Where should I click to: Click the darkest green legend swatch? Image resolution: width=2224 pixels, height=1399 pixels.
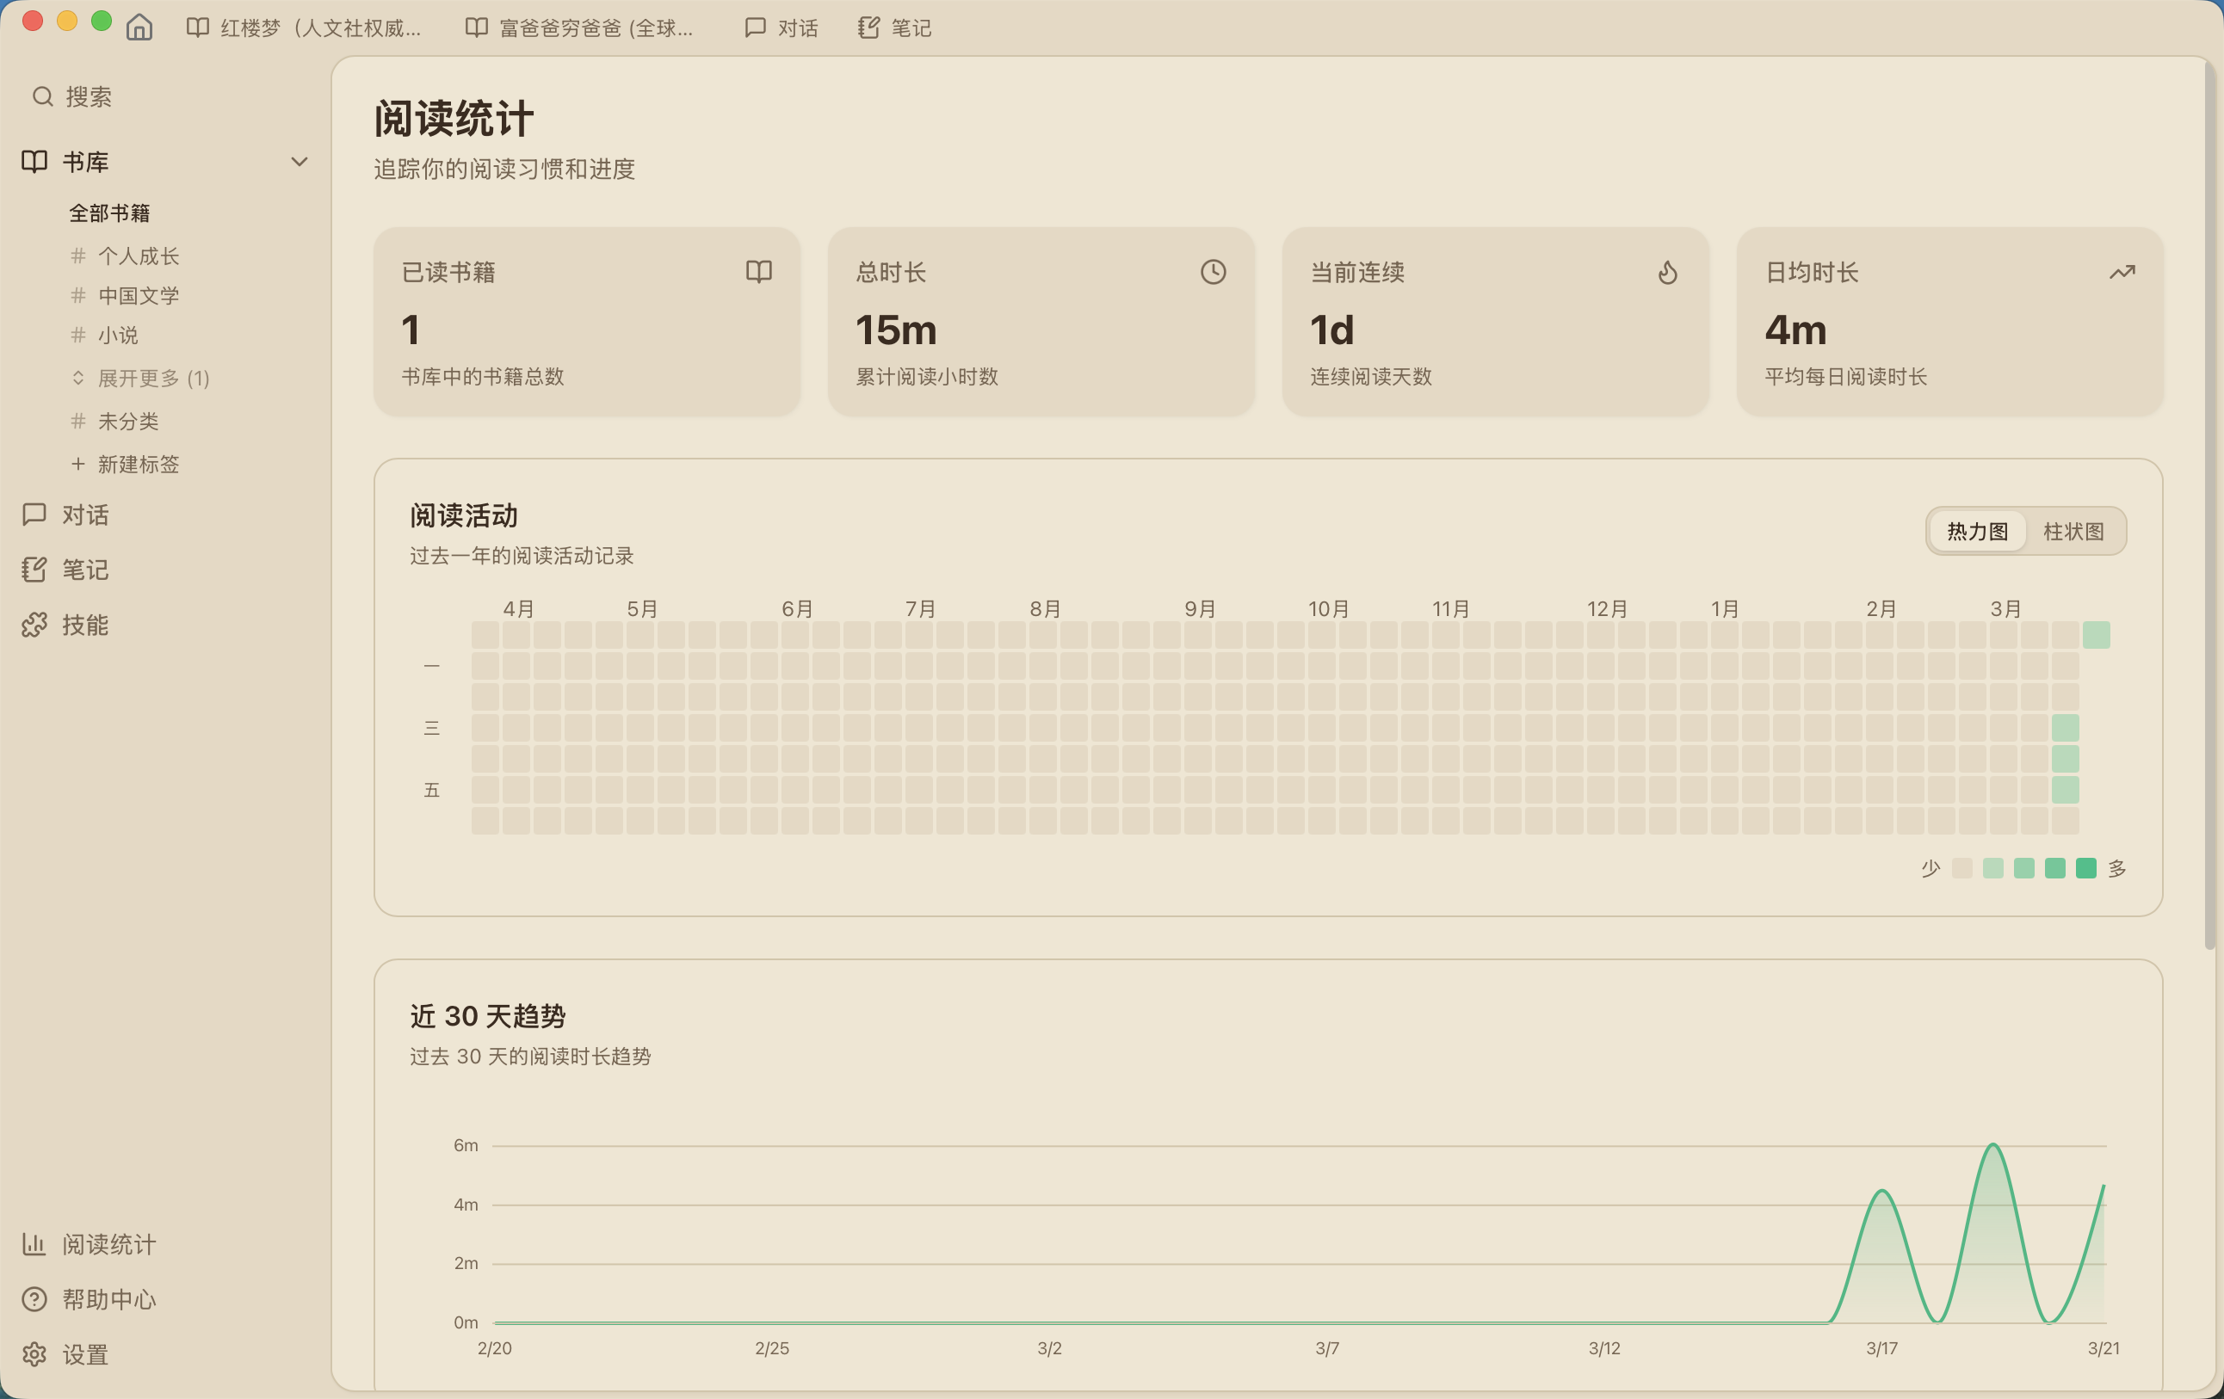tap(2085, 868)
